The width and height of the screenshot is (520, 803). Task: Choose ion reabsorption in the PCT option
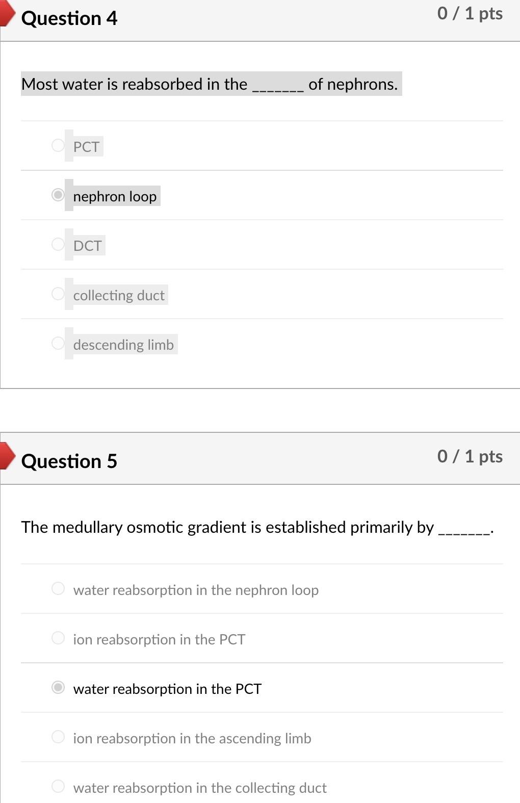pos(59,637)
